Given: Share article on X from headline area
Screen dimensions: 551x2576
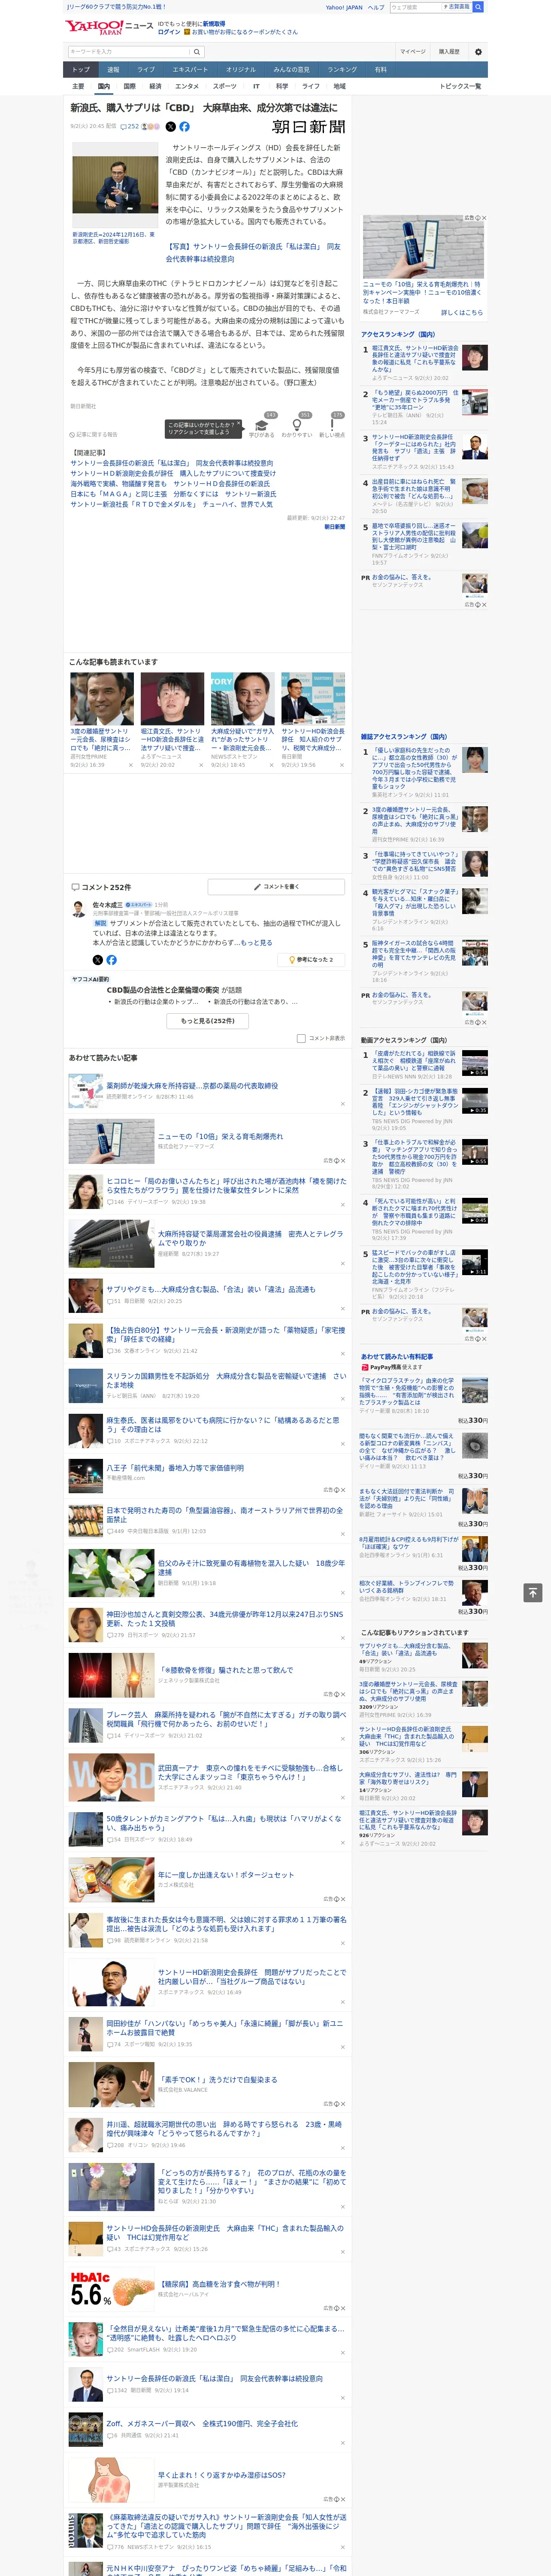Looking at the screenshot, I should click(x=170, y=127).
